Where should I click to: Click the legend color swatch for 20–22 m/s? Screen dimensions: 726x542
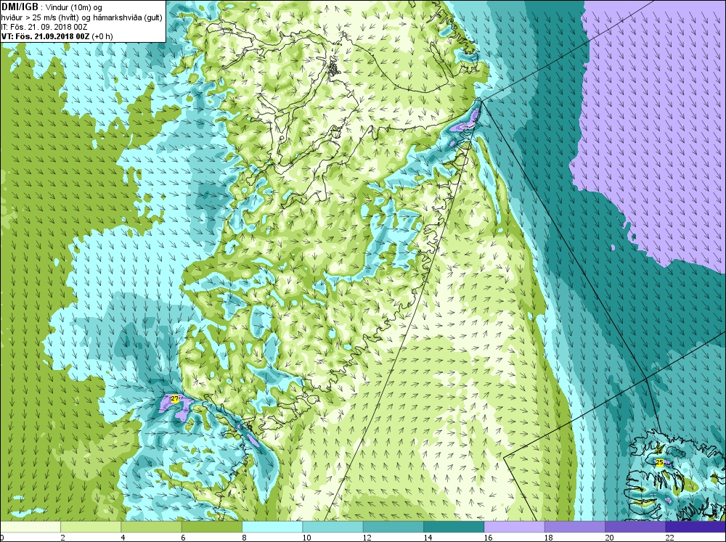(635, 527)
